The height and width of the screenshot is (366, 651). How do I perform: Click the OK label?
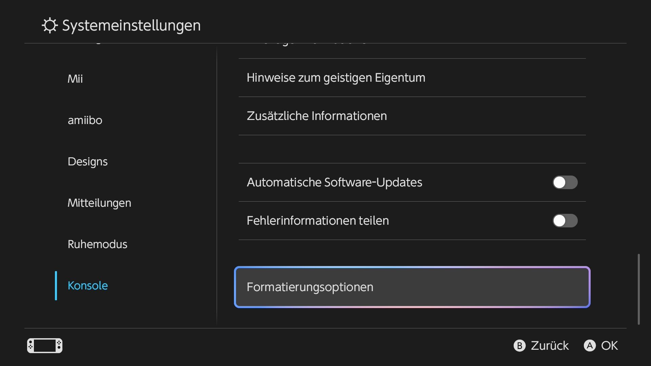(609, 346)
